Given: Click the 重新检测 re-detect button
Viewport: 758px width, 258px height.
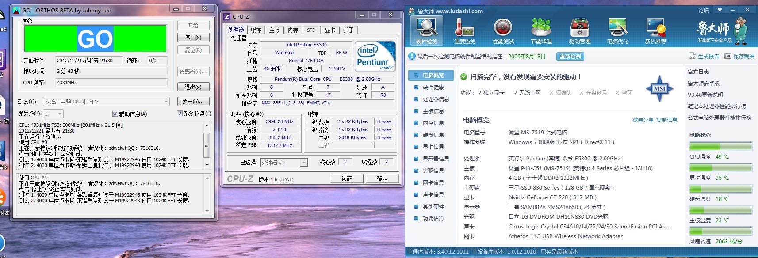Looking at the screenshot, I should coord(570,57).
